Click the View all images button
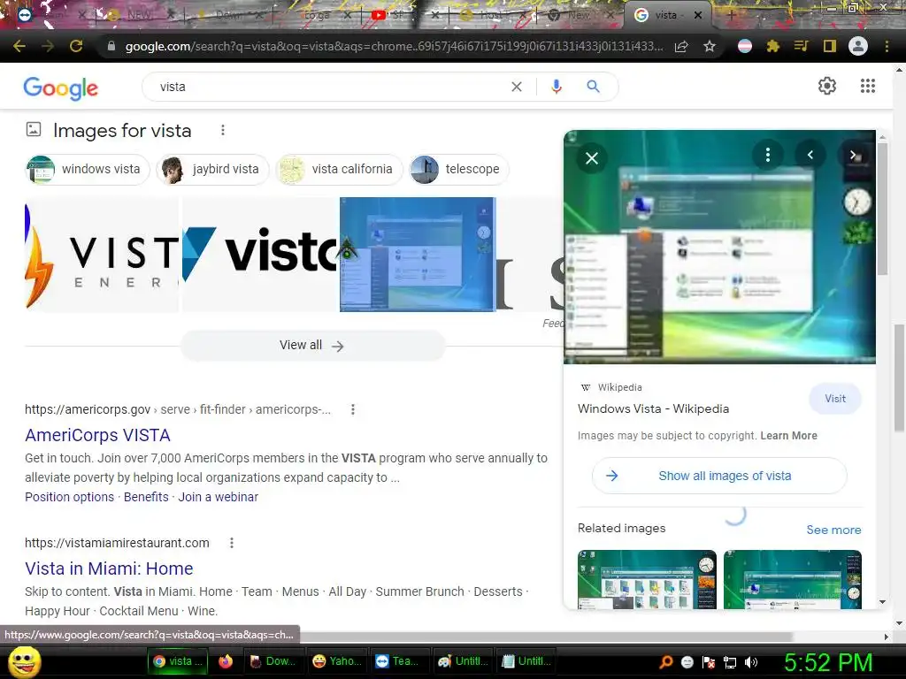This screenshot has width=906, height=679. pyautogui.click(x=312, y=346)
